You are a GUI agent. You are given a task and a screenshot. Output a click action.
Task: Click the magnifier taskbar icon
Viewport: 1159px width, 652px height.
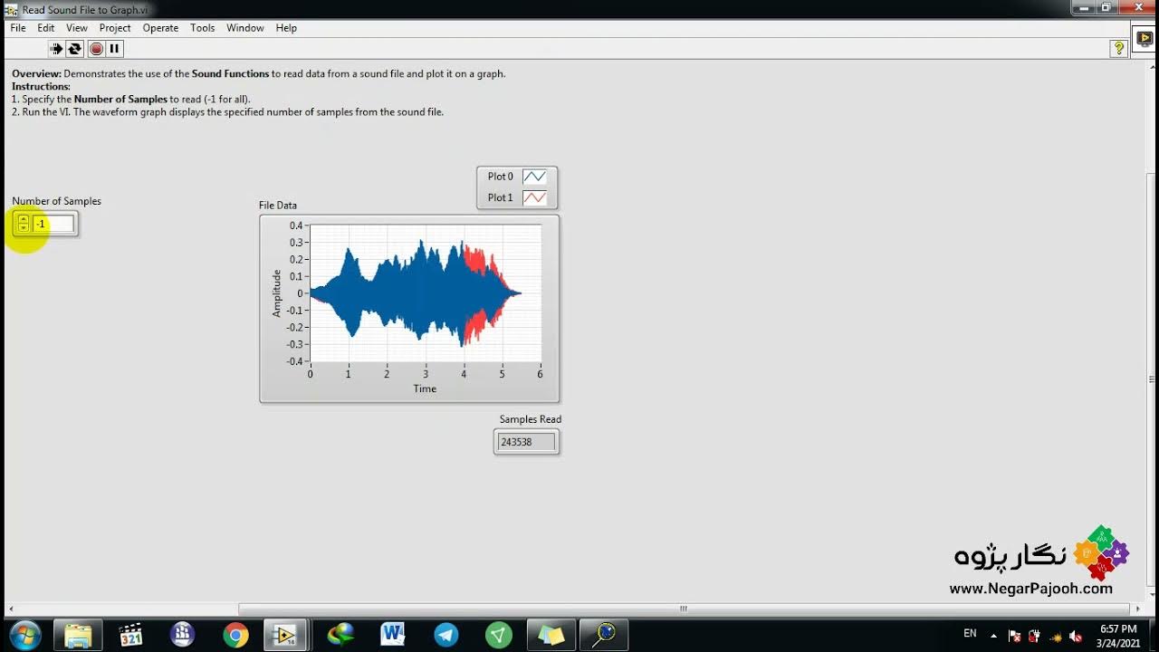click(x=603, y=635)
